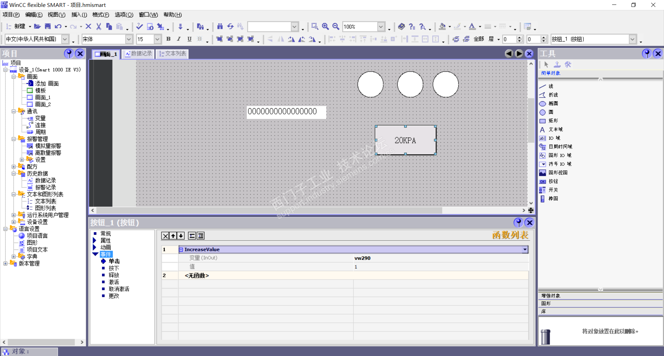Image resolution: width=664 pixels, height=356 pixels.
Task: Click the <无函数> function row
Action: pos(353,275)
